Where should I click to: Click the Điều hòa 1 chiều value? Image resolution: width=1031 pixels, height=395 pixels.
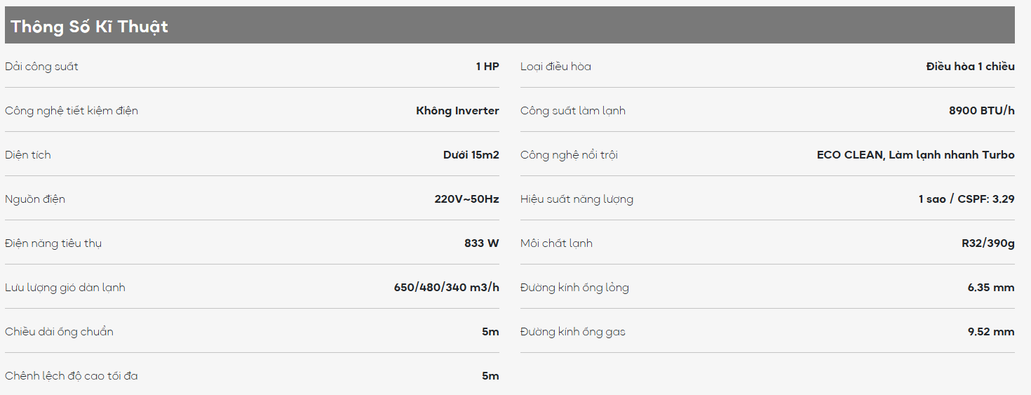point(970,67)
